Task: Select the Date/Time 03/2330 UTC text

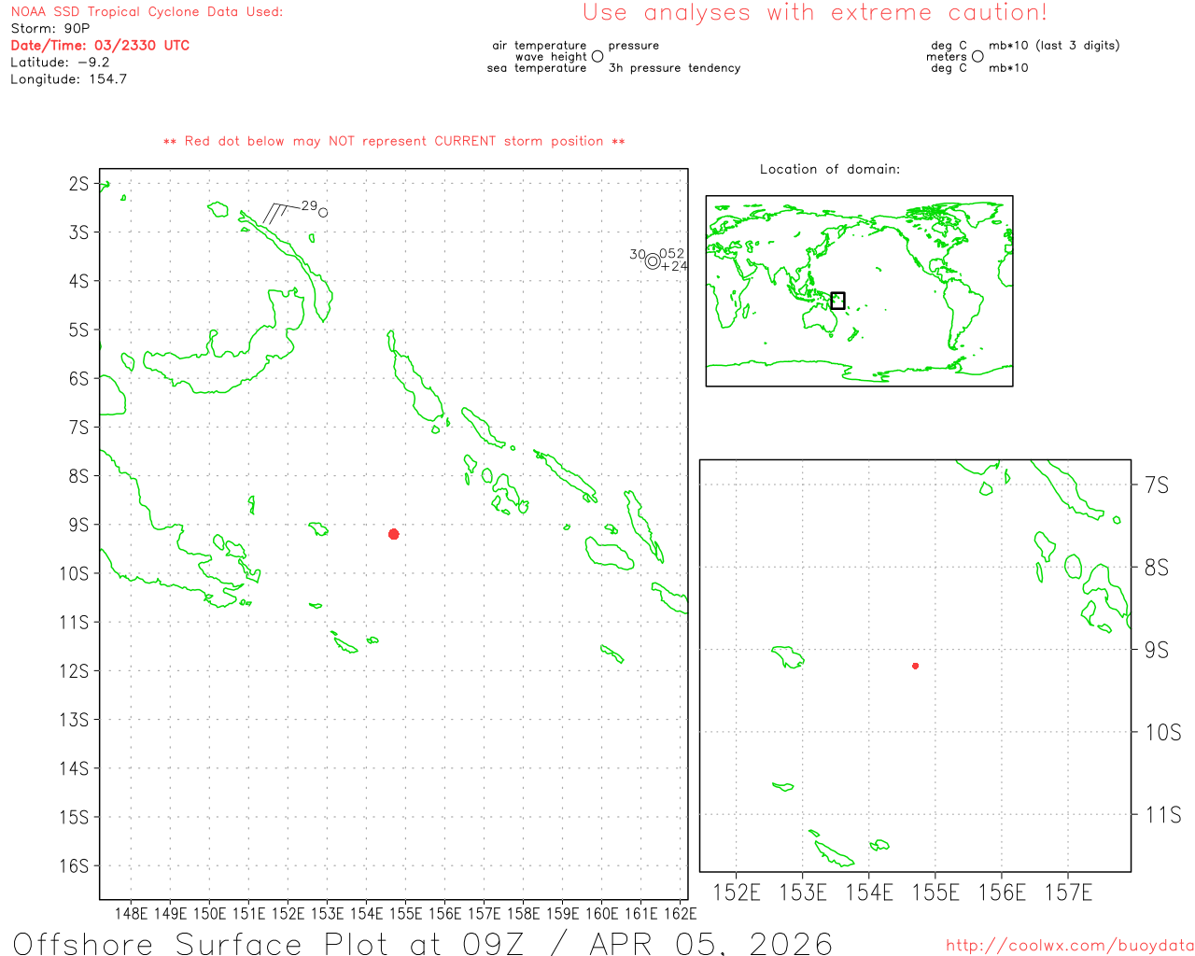Action: click(100, 45)
